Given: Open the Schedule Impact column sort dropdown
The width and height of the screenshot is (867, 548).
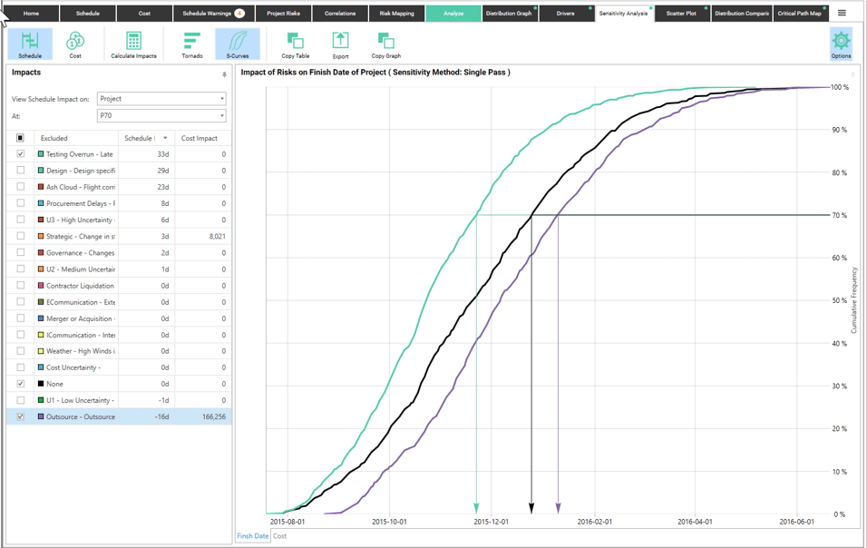Looking at the screenshot, I should [x=163, y=137].
